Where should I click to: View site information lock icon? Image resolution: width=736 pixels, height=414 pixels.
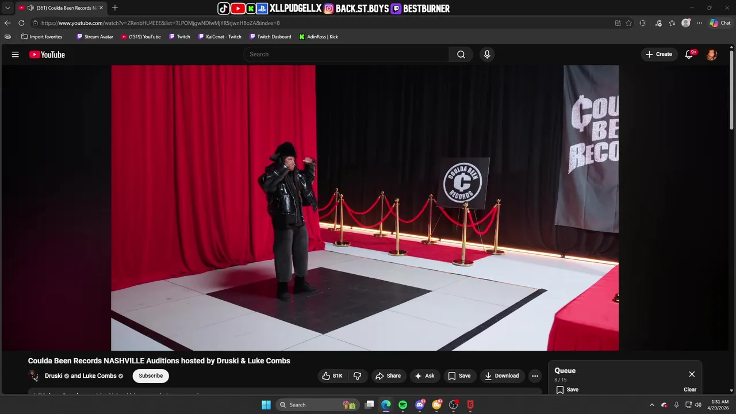(x=35, y=23)
